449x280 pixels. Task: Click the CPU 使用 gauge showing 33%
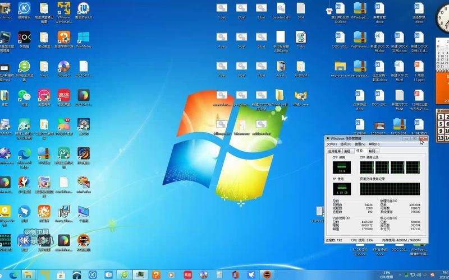342,167
